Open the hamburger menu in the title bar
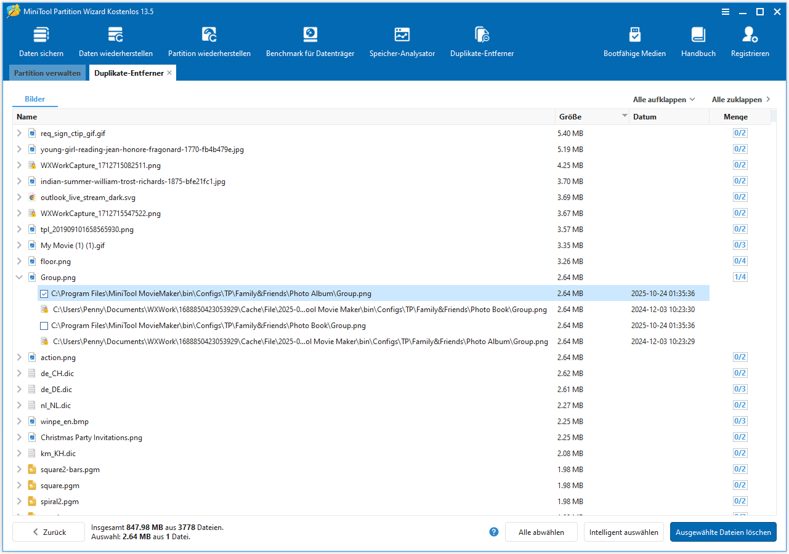 (x=726, y=11)
